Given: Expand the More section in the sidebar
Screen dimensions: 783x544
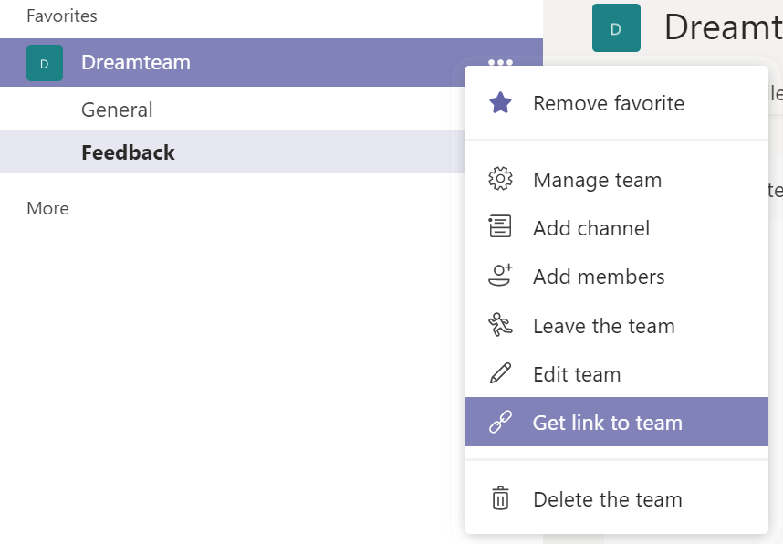Looking at the screenshot, I should coord(47,208).
